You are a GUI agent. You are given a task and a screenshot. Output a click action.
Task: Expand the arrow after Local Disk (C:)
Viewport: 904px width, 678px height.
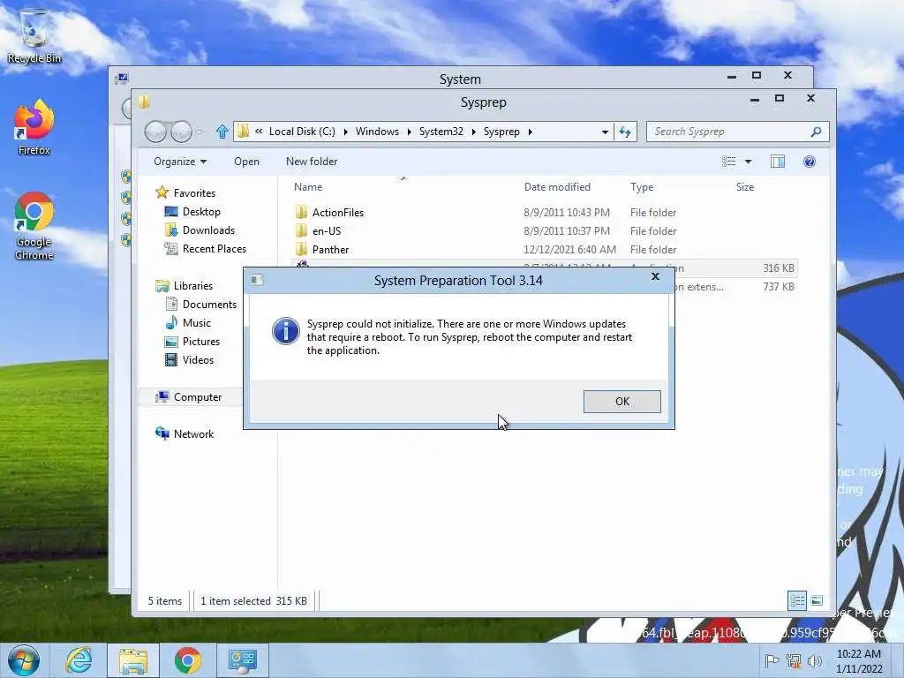coord(345,132)
